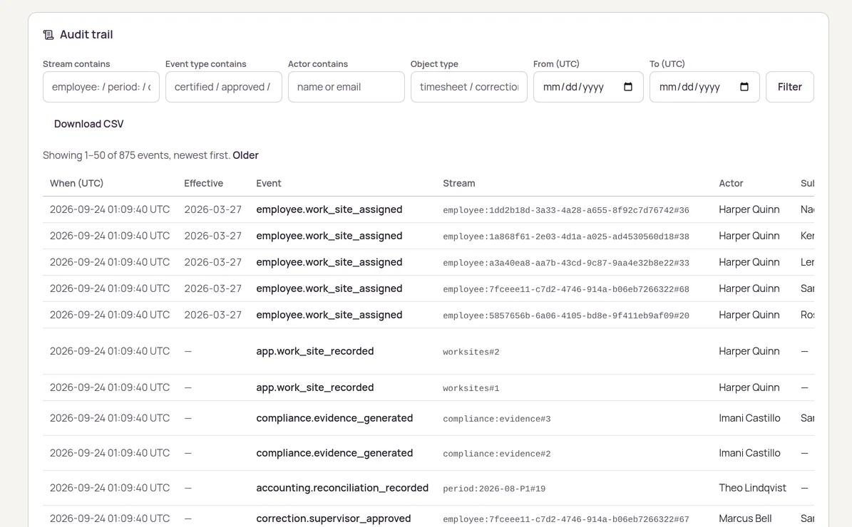Click the period:2026-08-P1#19 stream cell

coord(494,489)
